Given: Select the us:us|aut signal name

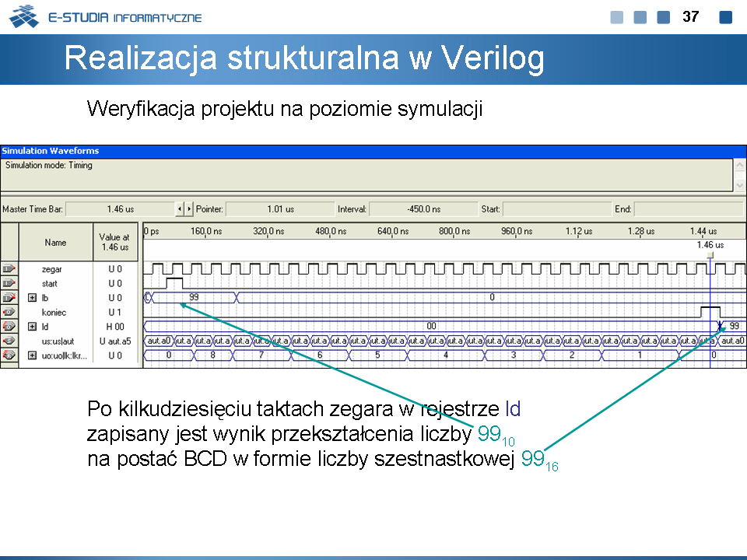Looking at the screenshot, I should [58, 341].
